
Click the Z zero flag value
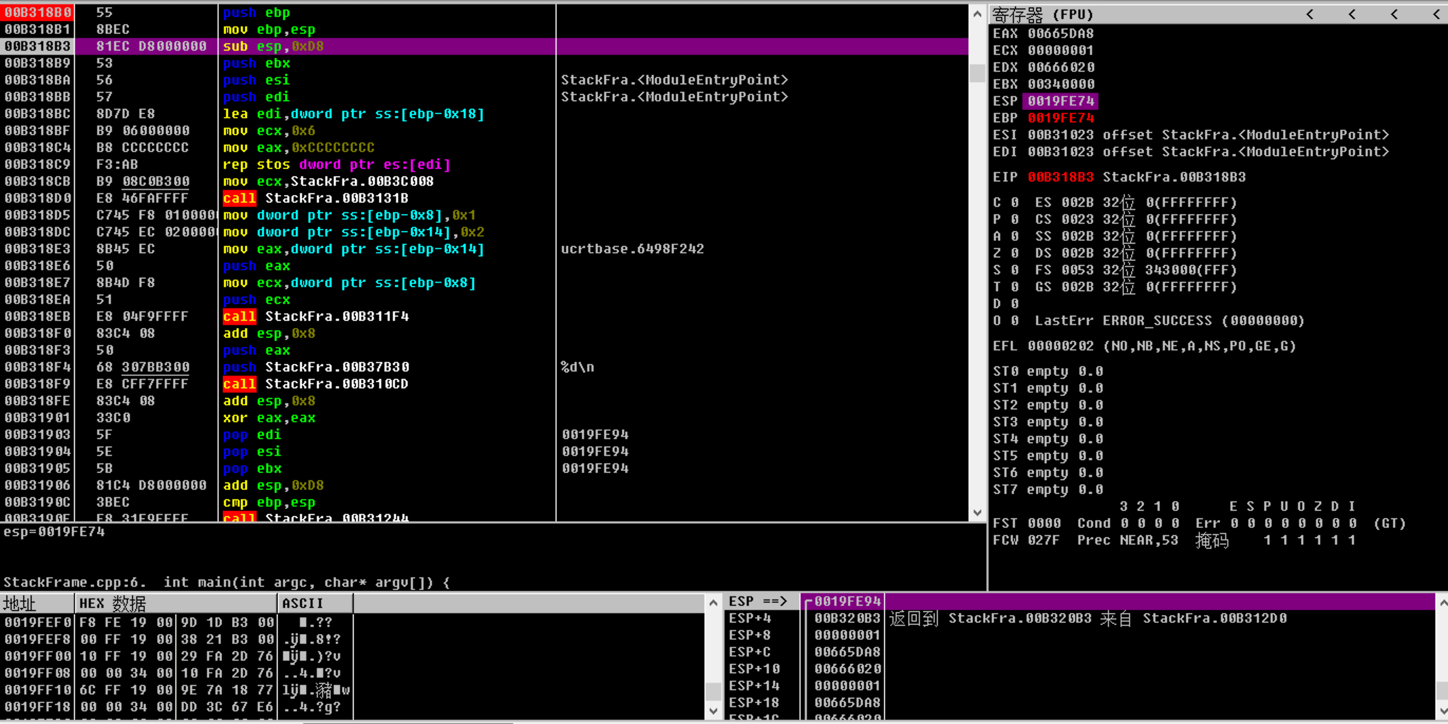click(1014, 253)
